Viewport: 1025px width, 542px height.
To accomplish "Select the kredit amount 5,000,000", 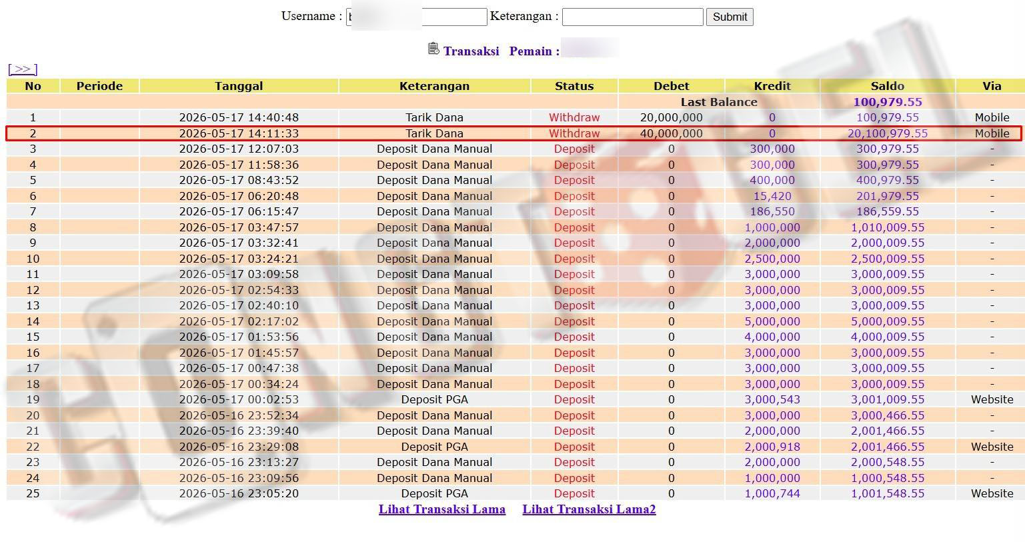I will coord(772,321).
